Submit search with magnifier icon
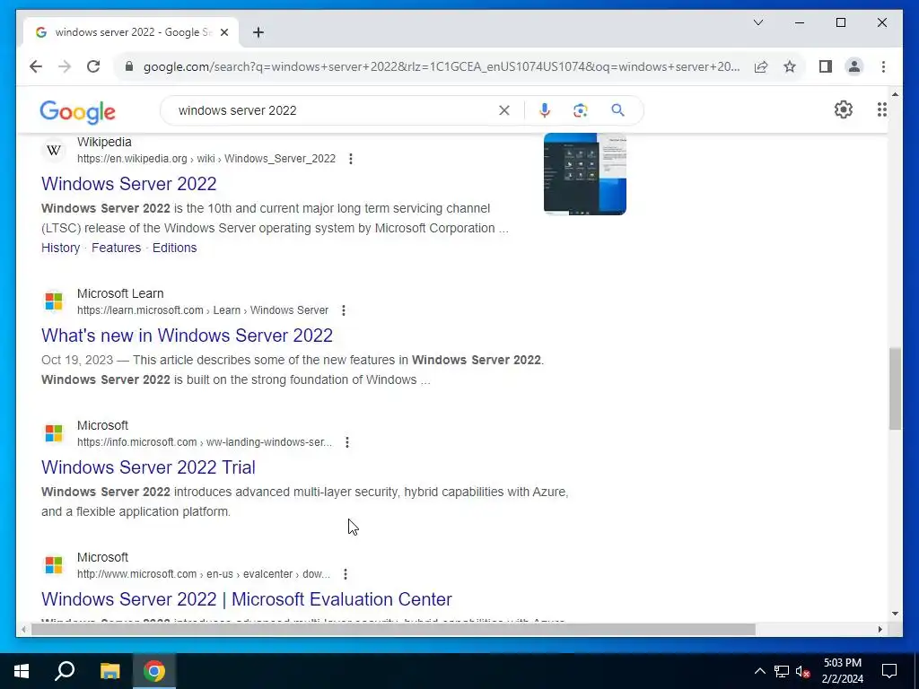919x689 pixels. pos(617,110)
